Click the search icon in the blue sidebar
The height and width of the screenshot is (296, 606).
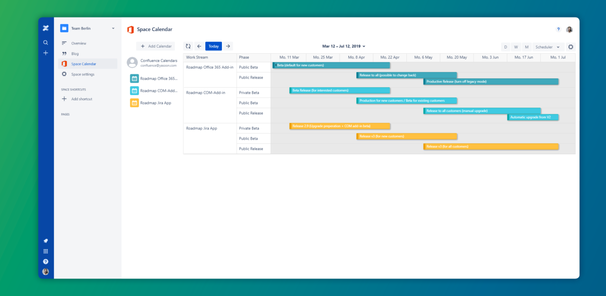click(x=45, y=42)
